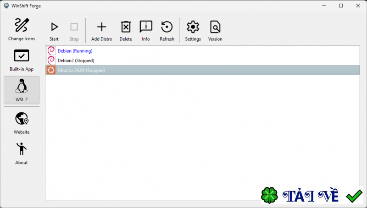This screenshot has width=367, height=208.
Task: Refresh the distro list
Action: [167, 31]
